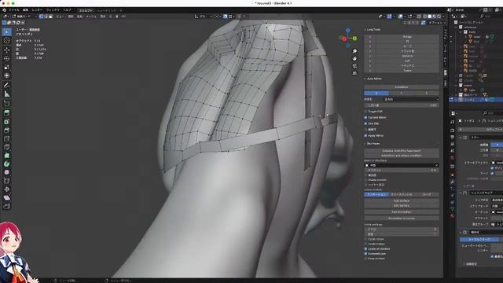503x283 pixels.
Task: Select the 3D Cursor tool
Action: [7, 41]
